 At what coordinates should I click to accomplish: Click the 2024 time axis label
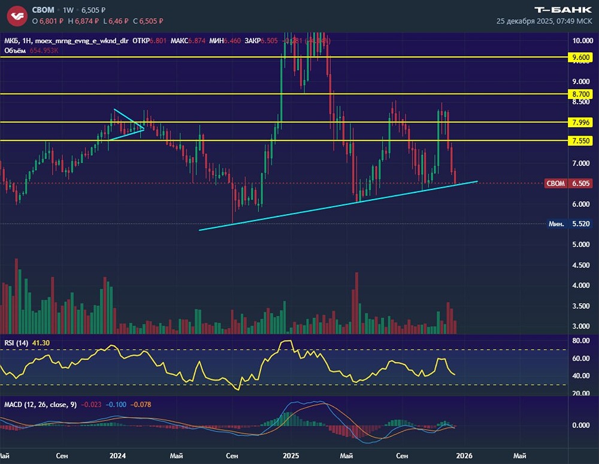117,456
